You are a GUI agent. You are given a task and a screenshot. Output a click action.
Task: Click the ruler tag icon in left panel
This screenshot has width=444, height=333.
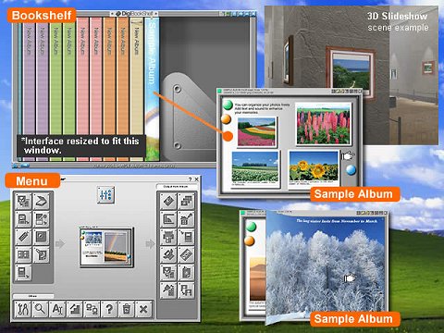point(23,237)
